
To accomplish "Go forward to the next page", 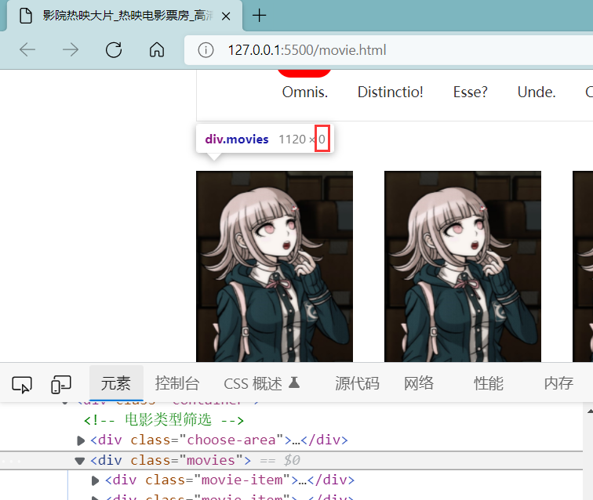I will (71, 49).
